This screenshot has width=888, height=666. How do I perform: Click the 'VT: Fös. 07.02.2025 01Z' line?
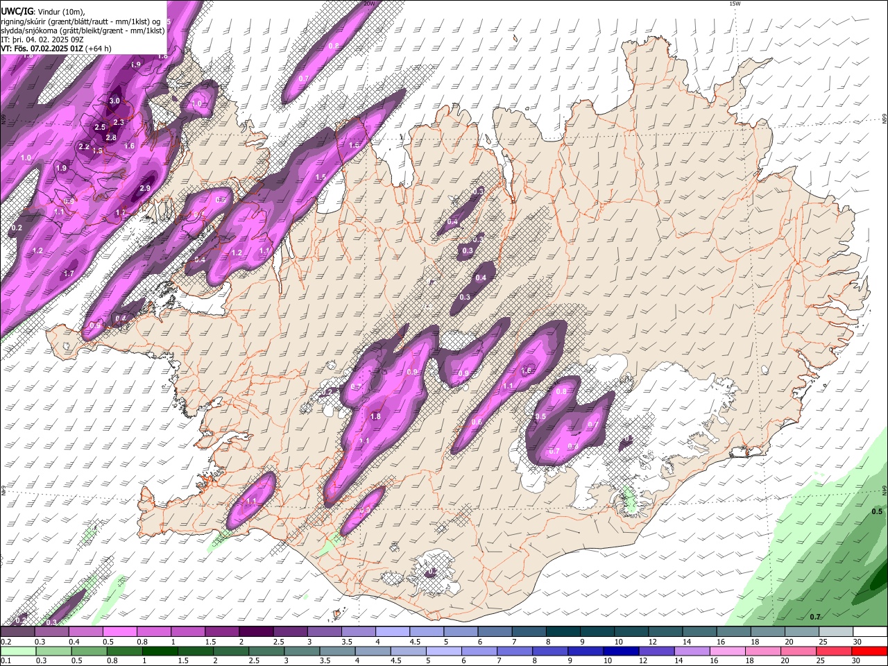(42, 49)
